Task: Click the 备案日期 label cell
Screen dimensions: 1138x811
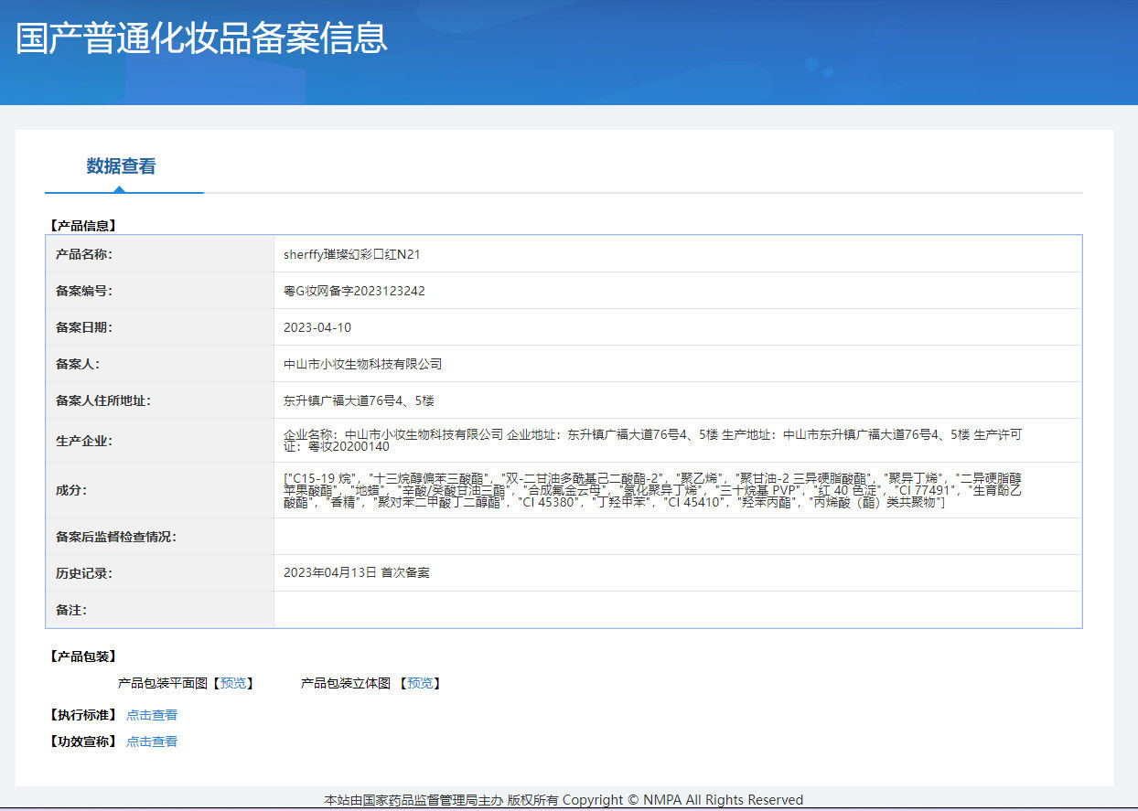Action: pos(160,327)
